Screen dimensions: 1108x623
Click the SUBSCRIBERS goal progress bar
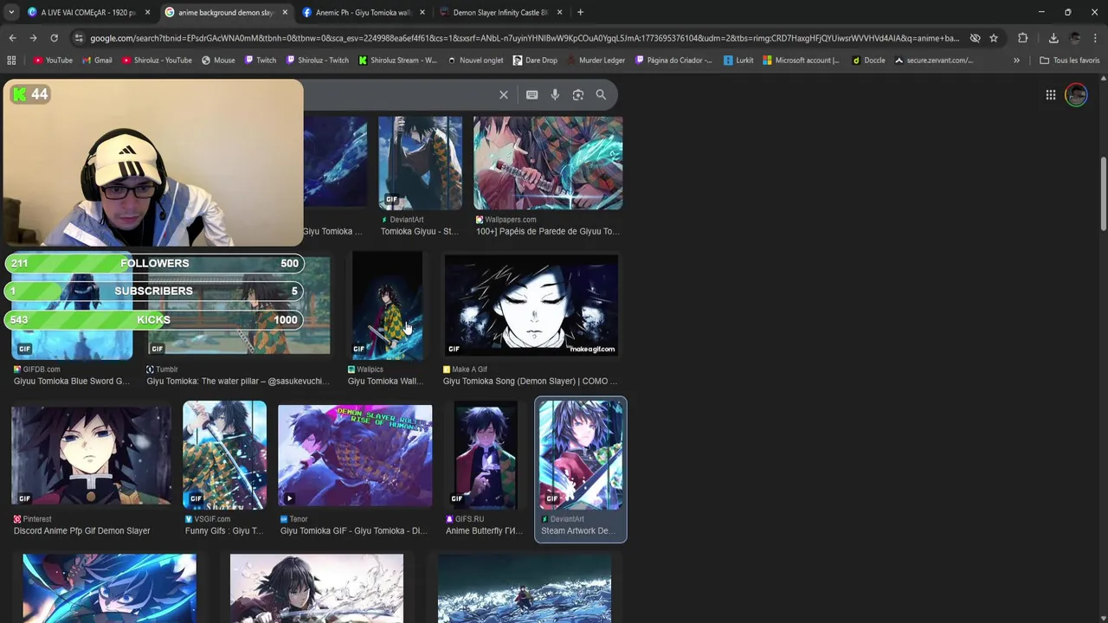154,292
